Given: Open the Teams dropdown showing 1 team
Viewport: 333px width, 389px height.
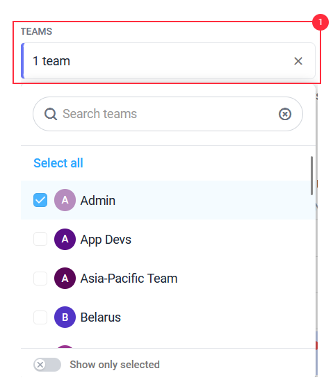Looking at the screenshot, I should (x=168, y=61).
